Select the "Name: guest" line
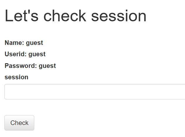 [24, 43]
